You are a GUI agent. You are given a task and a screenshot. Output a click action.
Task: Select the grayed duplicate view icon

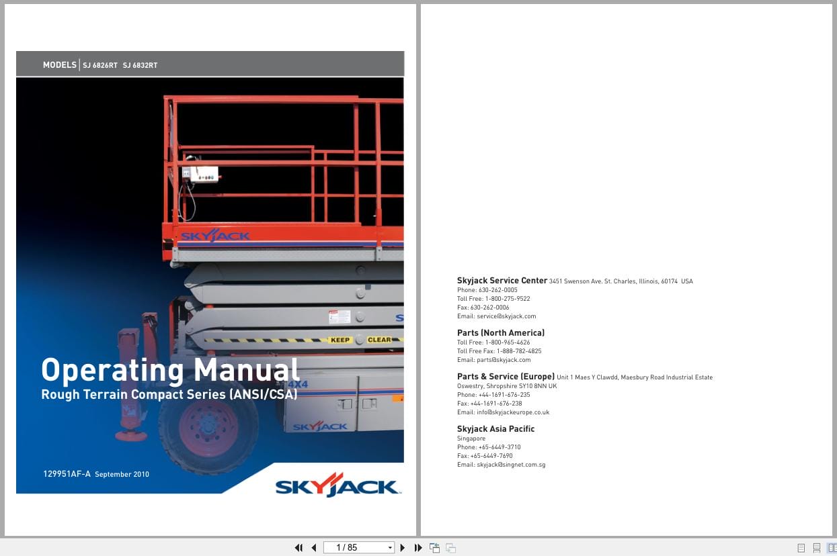pos(450,547)
